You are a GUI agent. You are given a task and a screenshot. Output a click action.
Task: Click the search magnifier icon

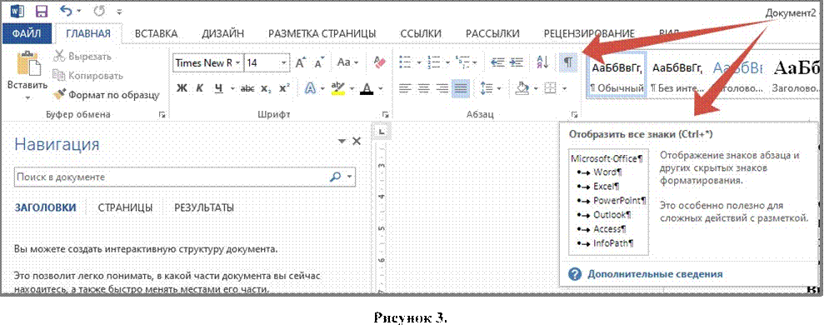tap(336, 177)
